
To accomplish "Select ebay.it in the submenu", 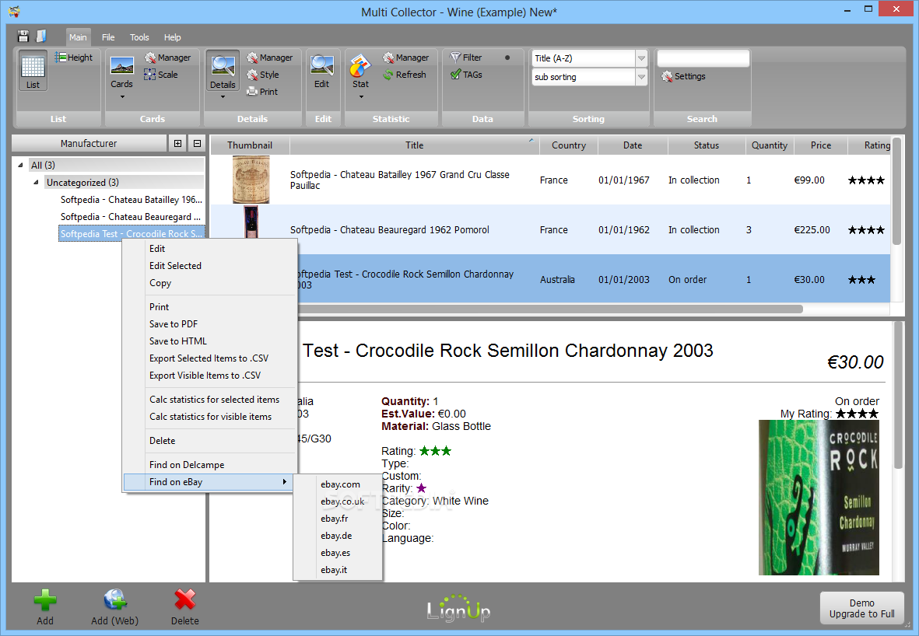I will (334, 569).
